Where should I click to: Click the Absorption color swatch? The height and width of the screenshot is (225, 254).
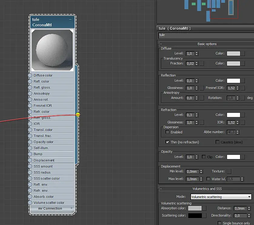[195, 208]
